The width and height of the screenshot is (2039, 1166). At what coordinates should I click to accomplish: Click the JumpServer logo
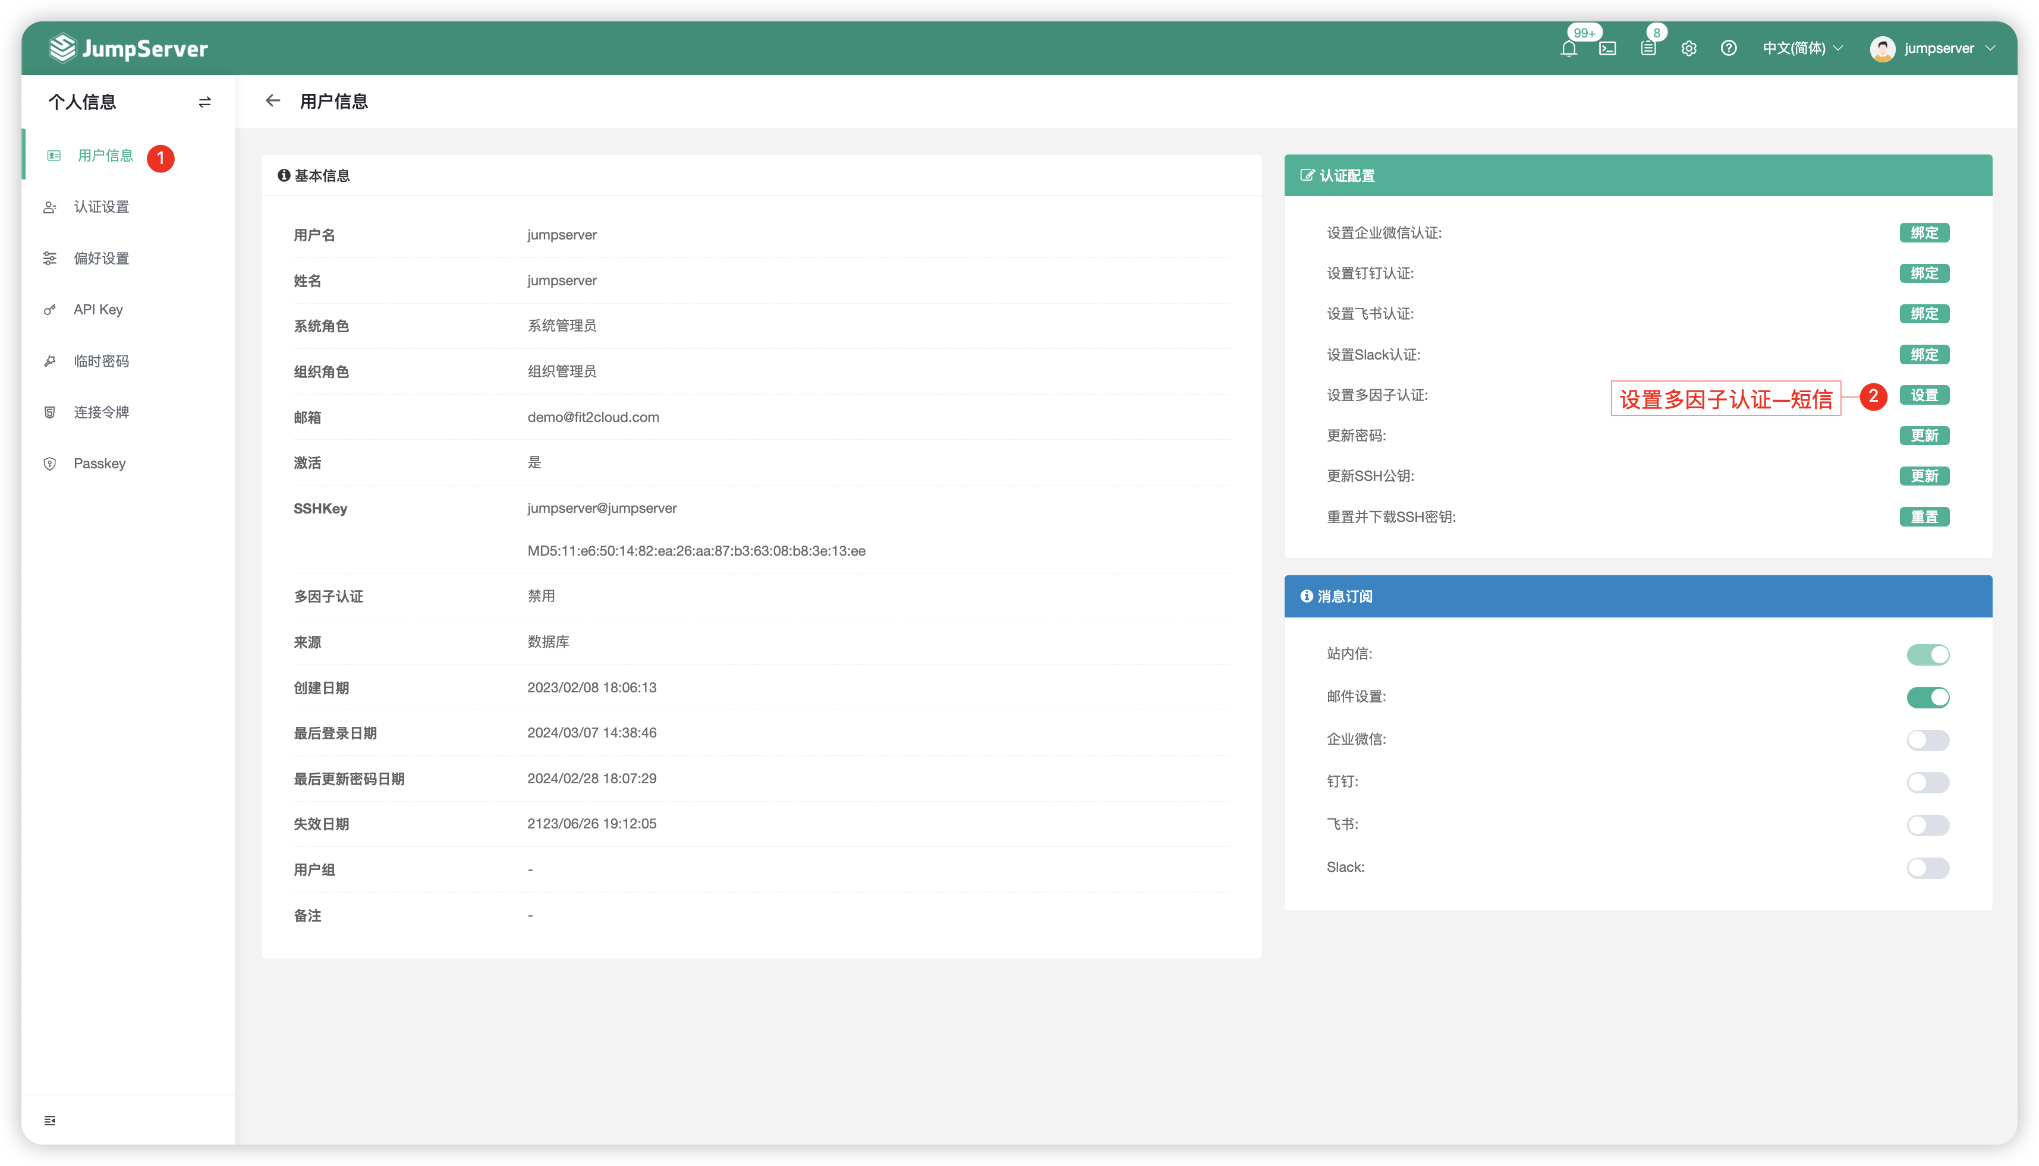128,49
